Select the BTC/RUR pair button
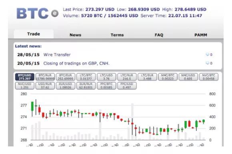 pos(45,77)
